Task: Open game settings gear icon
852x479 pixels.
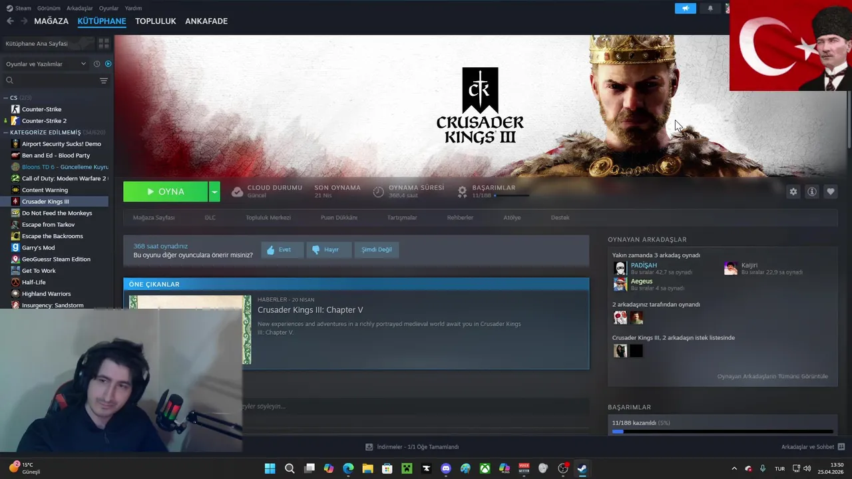Action: [793, 192]
